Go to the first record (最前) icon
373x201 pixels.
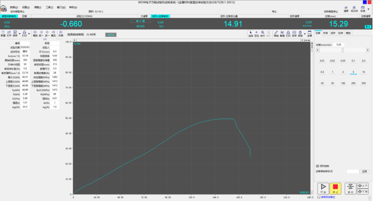click(35, 33)
